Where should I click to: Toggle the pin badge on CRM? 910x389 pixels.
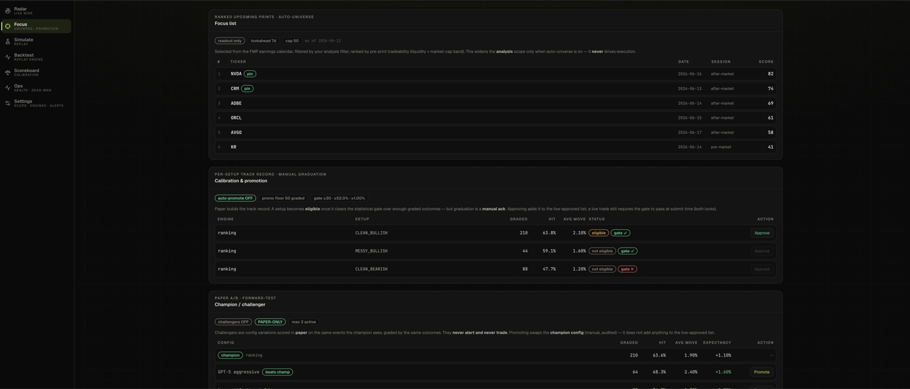pyautogui.click(x=247, y=89)
